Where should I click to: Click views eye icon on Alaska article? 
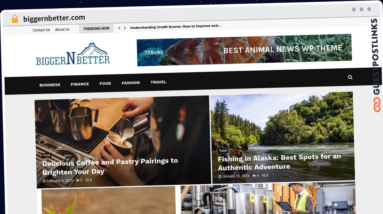pos(254,175)
